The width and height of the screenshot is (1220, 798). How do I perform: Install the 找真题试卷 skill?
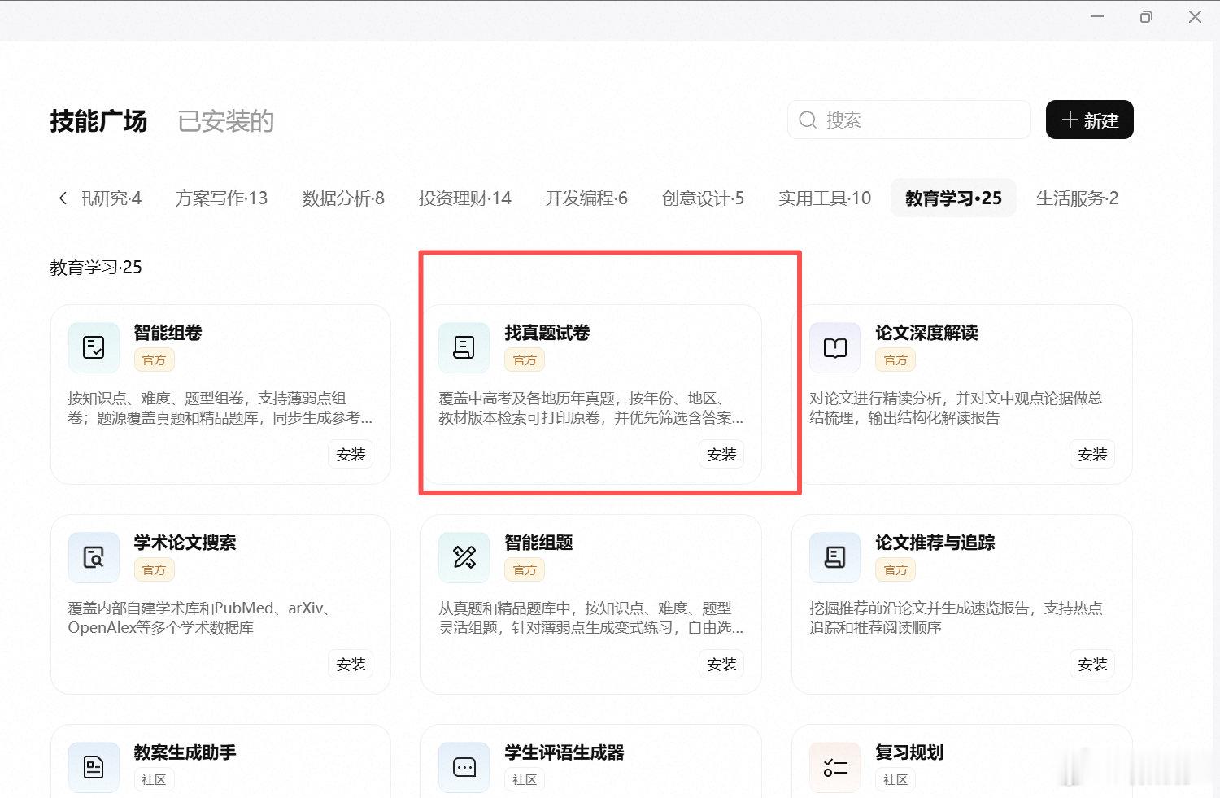(721, 455)
